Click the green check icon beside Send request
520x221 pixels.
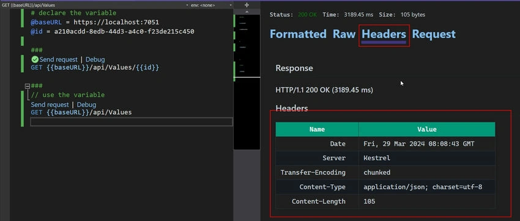click(35, 60)
